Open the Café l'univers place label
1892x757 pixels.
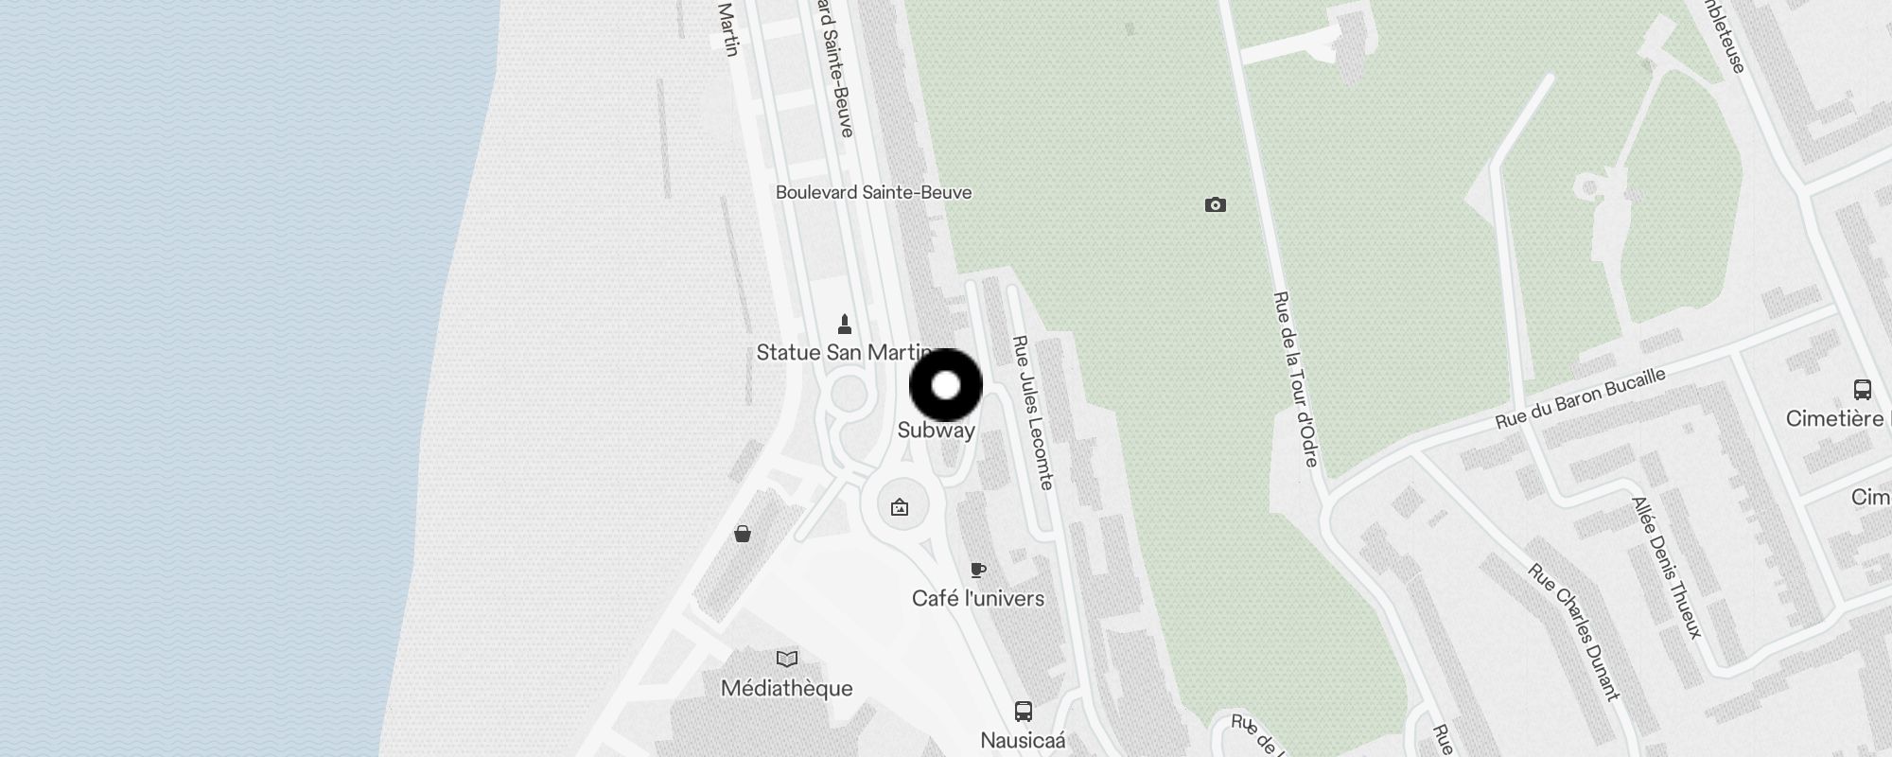[978, 598]
